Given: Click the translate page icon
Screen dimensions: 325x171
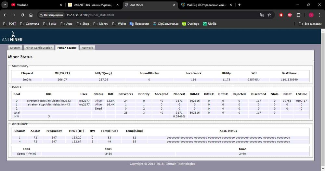Looking at the screenshot, I should pos(261,15).
